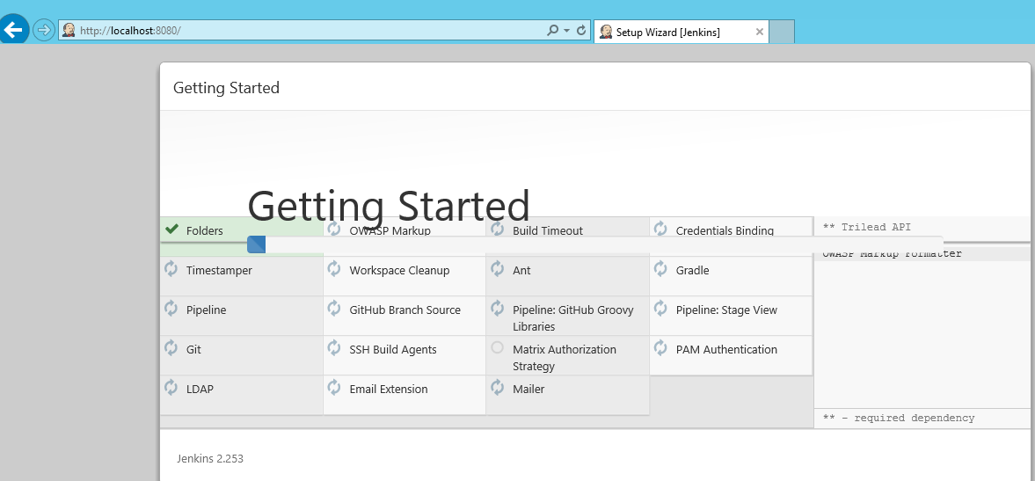The height and width of the screenshot is (481, 1035).
Task: Click the spinner icon next to Email Extension
Action: [334, 387]
